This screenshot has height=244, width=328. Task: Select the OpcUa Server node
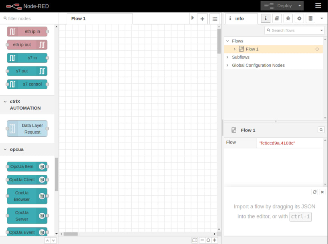(27, 216)
